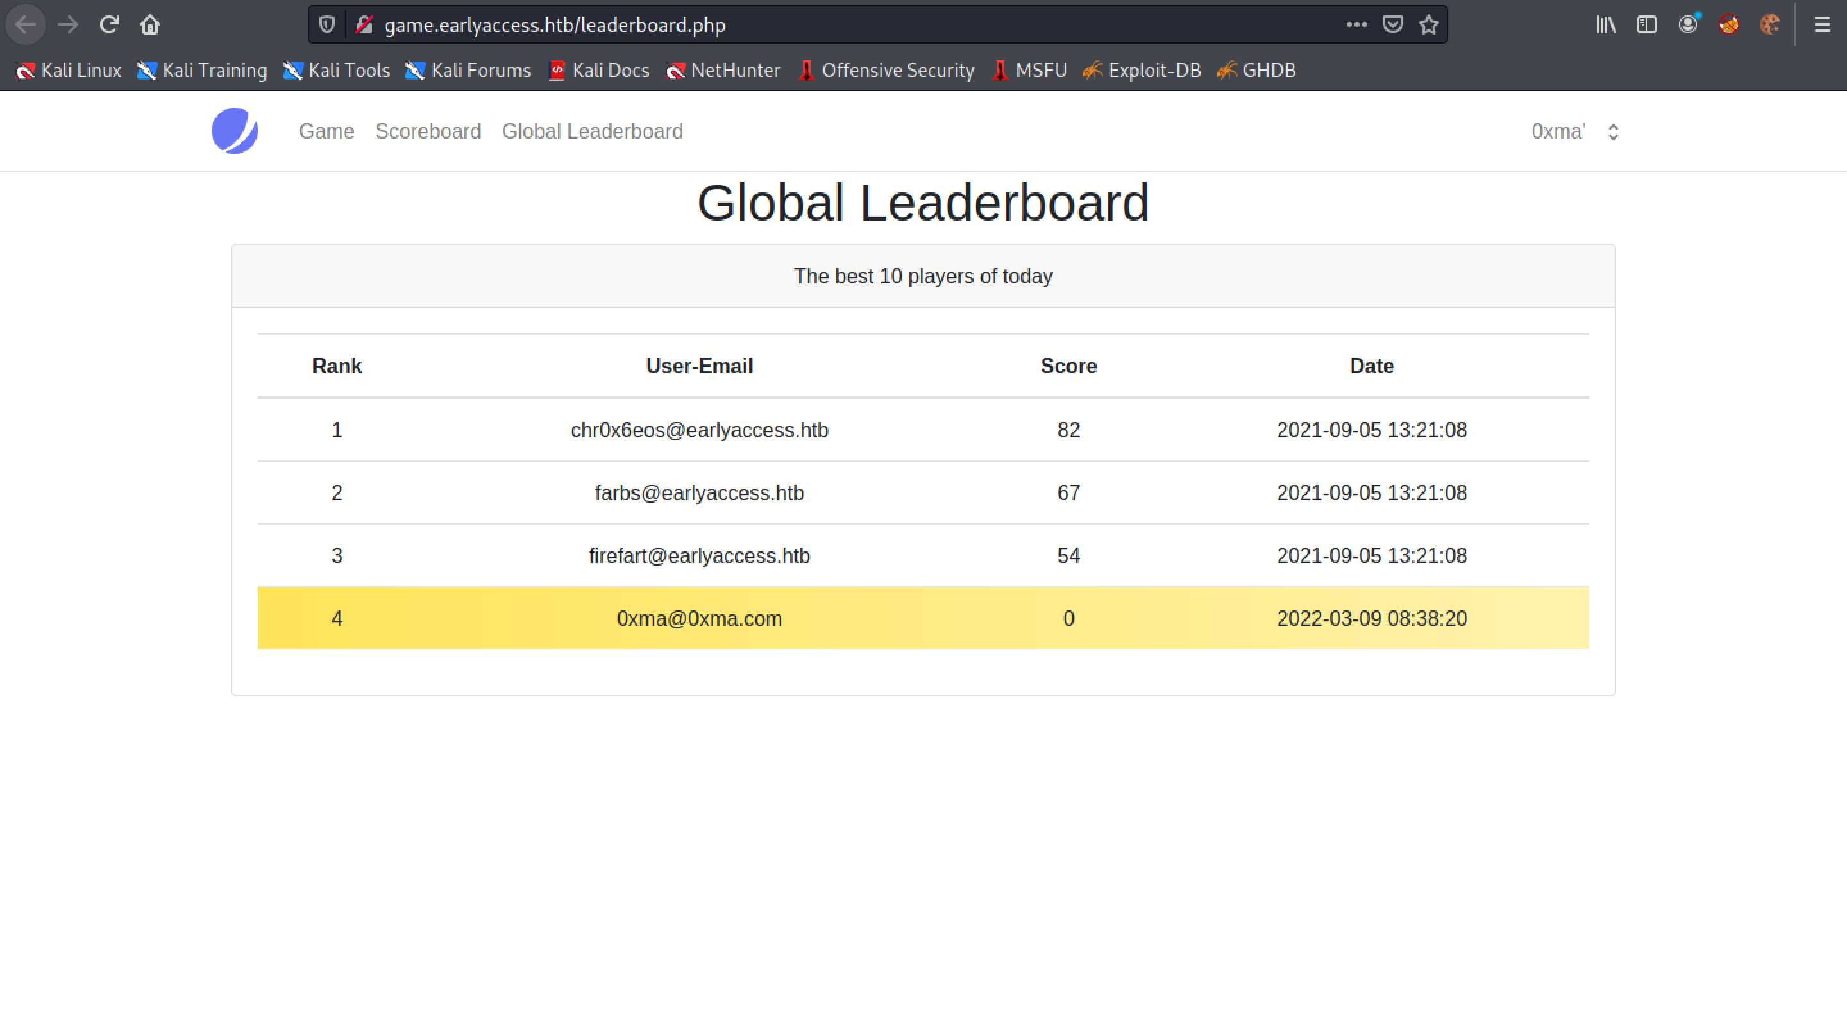The width and height of the screenshot is (1847, 1035).
Task: Open the Firefox account icon
Action: point(1689,25)
